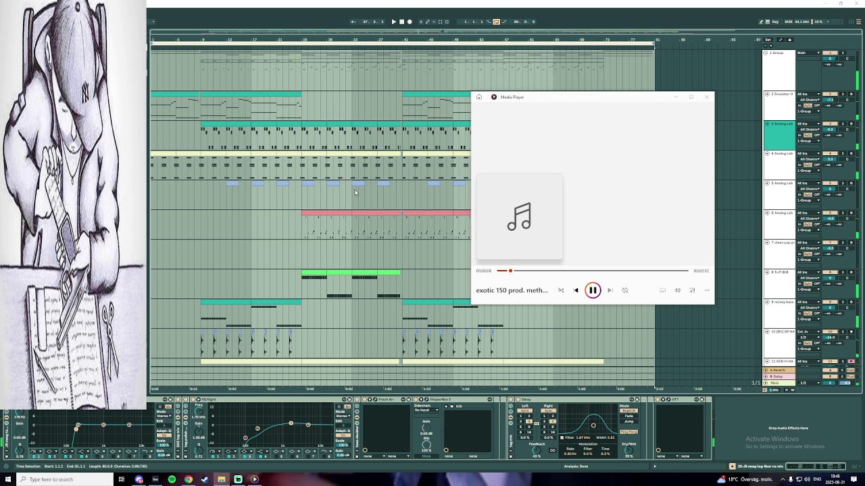Skip to next track in Media Player
Image resolution: width=865 pixels, height=486 pixels.
point(610,290)
